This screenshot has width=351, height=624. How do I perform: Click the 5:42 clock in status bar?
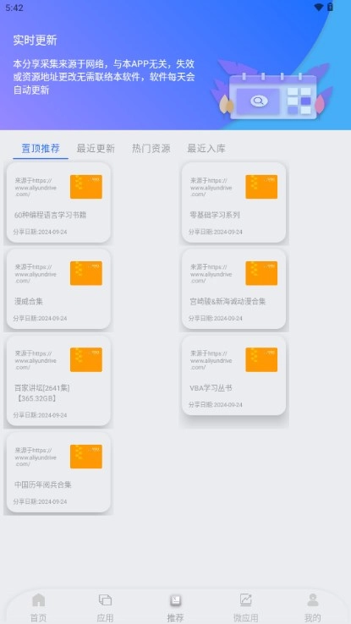(14, 8)
